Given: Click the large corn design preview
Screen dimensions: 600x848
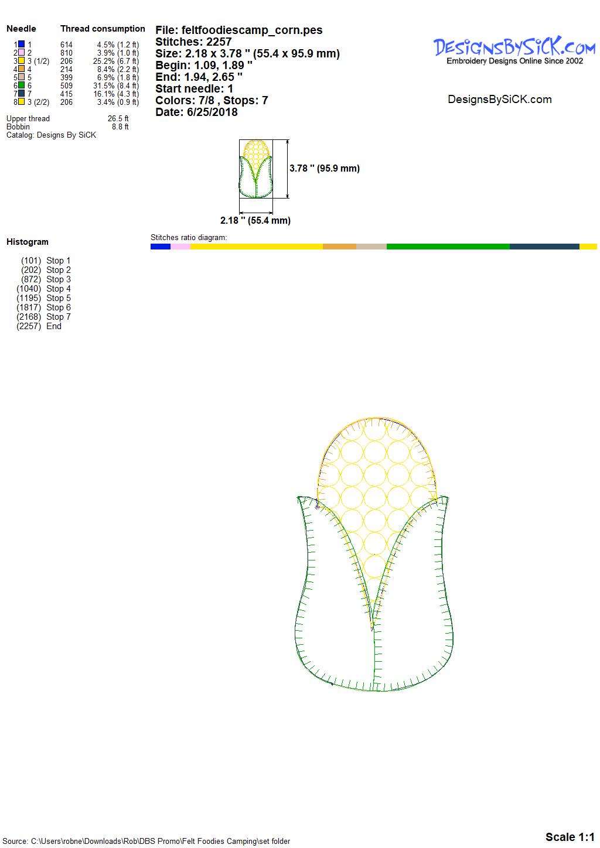Looking at the screenshot, I should tap(374, 553).
